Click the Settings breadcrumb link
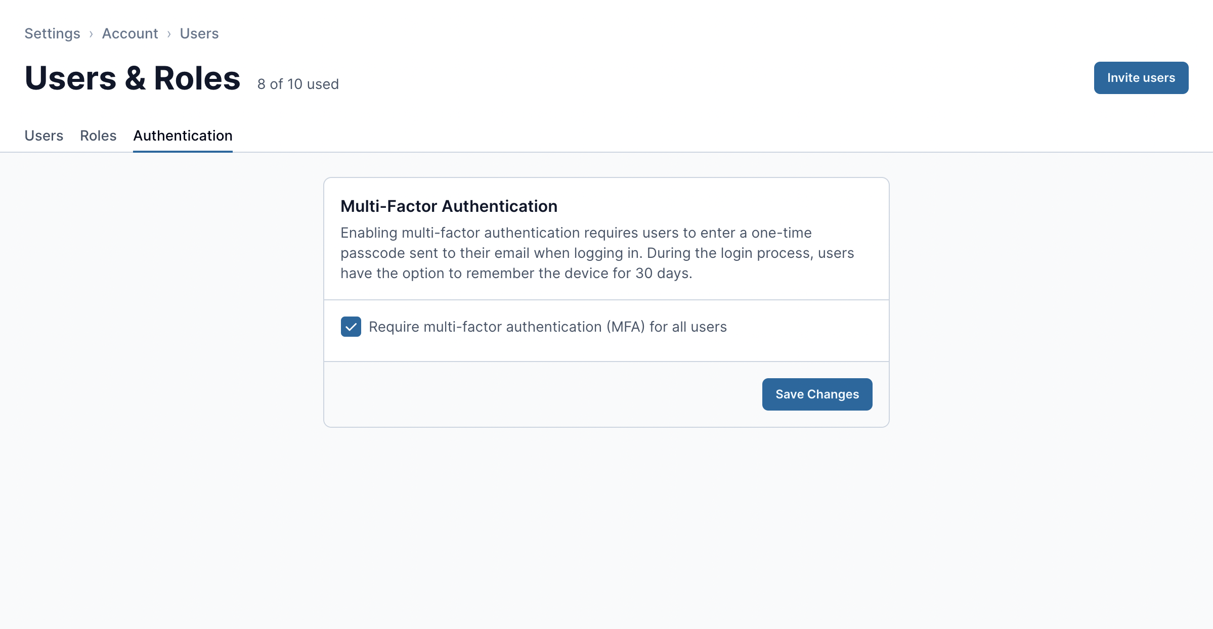The height and width of the screenshot is (629, 1213). [52, 33]
